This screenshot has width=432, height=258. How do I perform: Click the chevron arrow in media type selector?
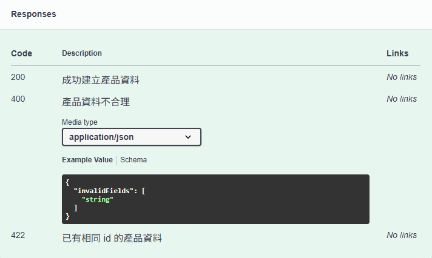click(188, 137)
